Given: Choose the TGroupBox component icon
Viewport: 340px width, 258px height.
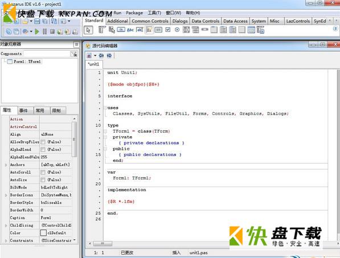Looking at the screenshot, I should pos(214,30).
